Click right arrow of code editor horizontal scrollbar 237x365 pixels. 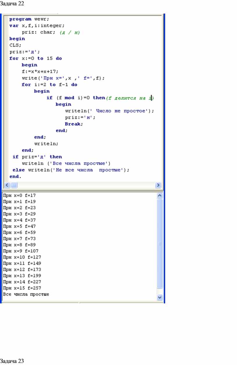pyautogui.click(x=158, y=185)
